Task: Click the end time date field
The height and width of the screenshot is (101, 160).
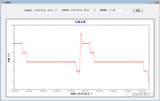Action: tap(84, 10)
